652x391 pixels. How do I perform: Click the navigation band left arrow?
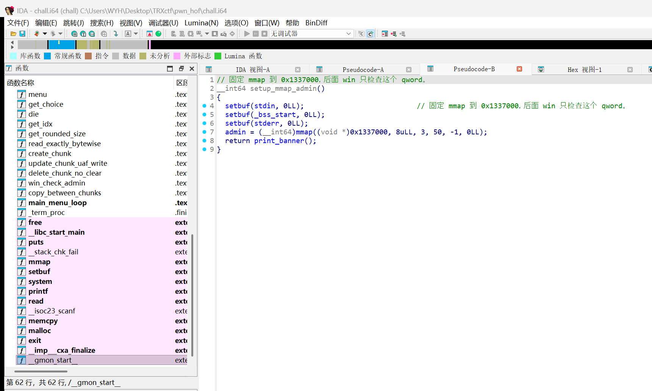[x=12, y=42]
